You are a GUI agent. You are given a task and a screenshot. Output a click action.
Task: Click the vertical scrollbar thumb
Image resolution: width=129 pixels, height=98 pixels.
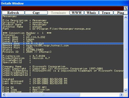pyautogui.click(x=126, y=49)
